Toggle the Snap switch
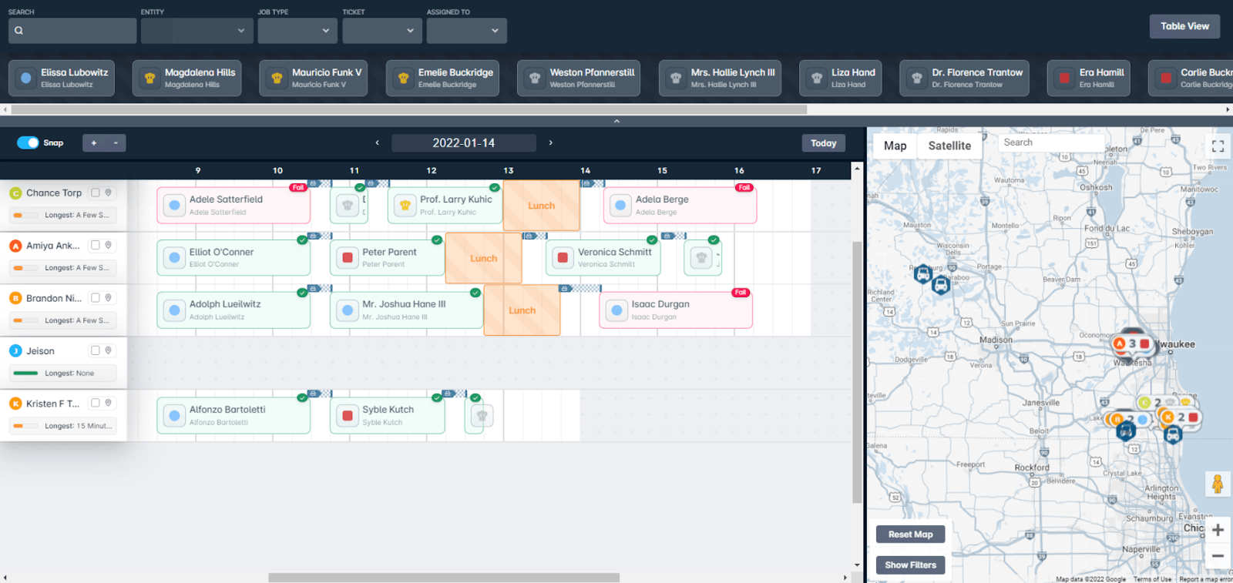 (x=28, y=142)
